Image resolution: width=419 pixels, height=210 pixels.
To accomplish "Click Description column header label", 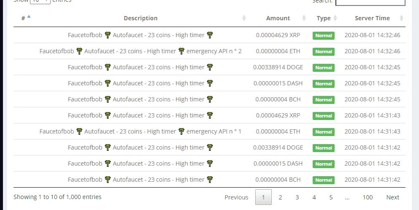I will tap(141, 18).
